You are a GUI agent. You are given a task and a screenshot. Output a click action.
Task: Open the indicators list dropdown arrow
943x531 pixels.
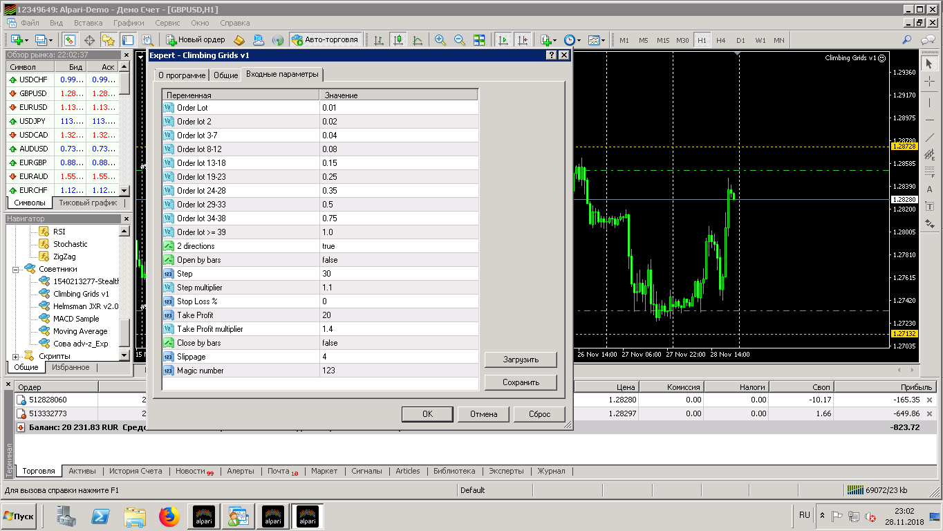(x=554, y=40)
